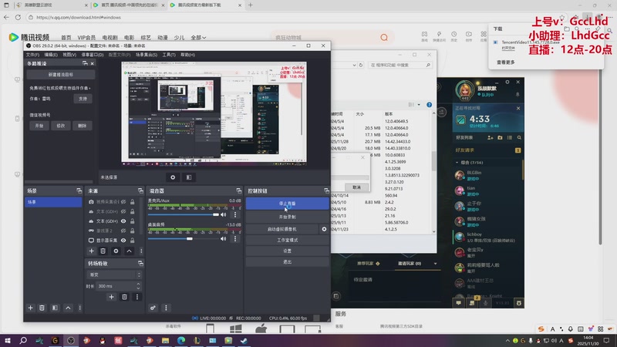The image size is (617, 347).
Task: Click bug report icon at League client bottom
Action: coord(519,302)
